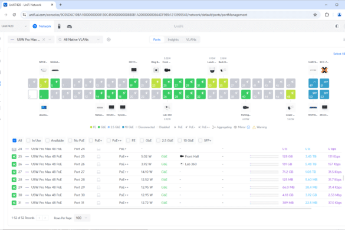Open the All Native VLANs dropdown

(x=80, y=40)
